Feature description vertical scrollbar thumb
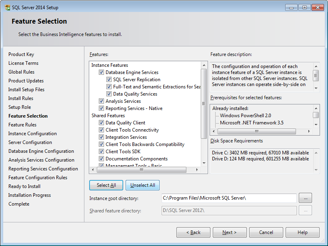This screenshot has height=246, width=328. tap(316, 76)
